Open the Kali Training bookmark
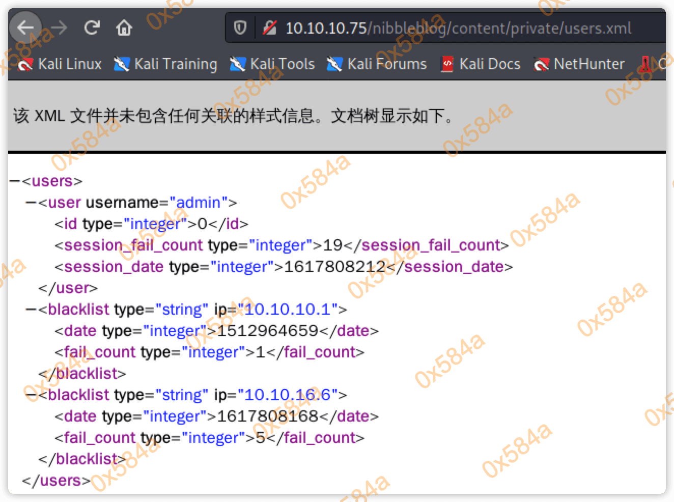674x502 pixels. point(166,64)
